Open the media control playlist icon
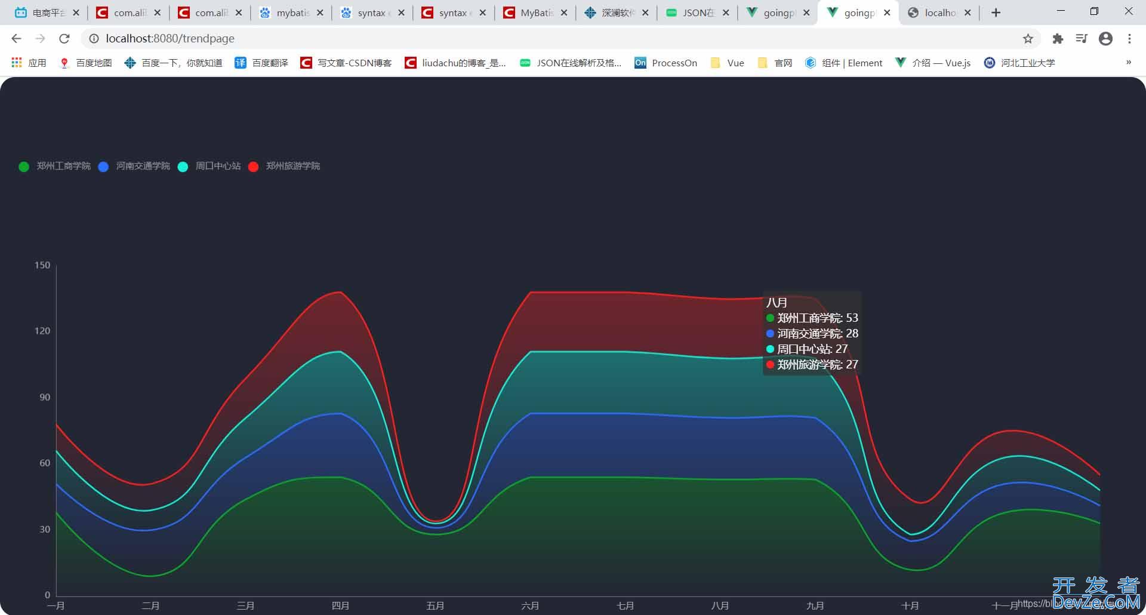Image resolution: width=1146 pixels, height=615 pixels. (x=1082, y=39)
